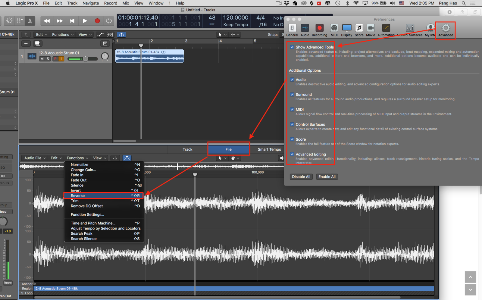Open the editor View dropdown menu

(x=99, y=158)
